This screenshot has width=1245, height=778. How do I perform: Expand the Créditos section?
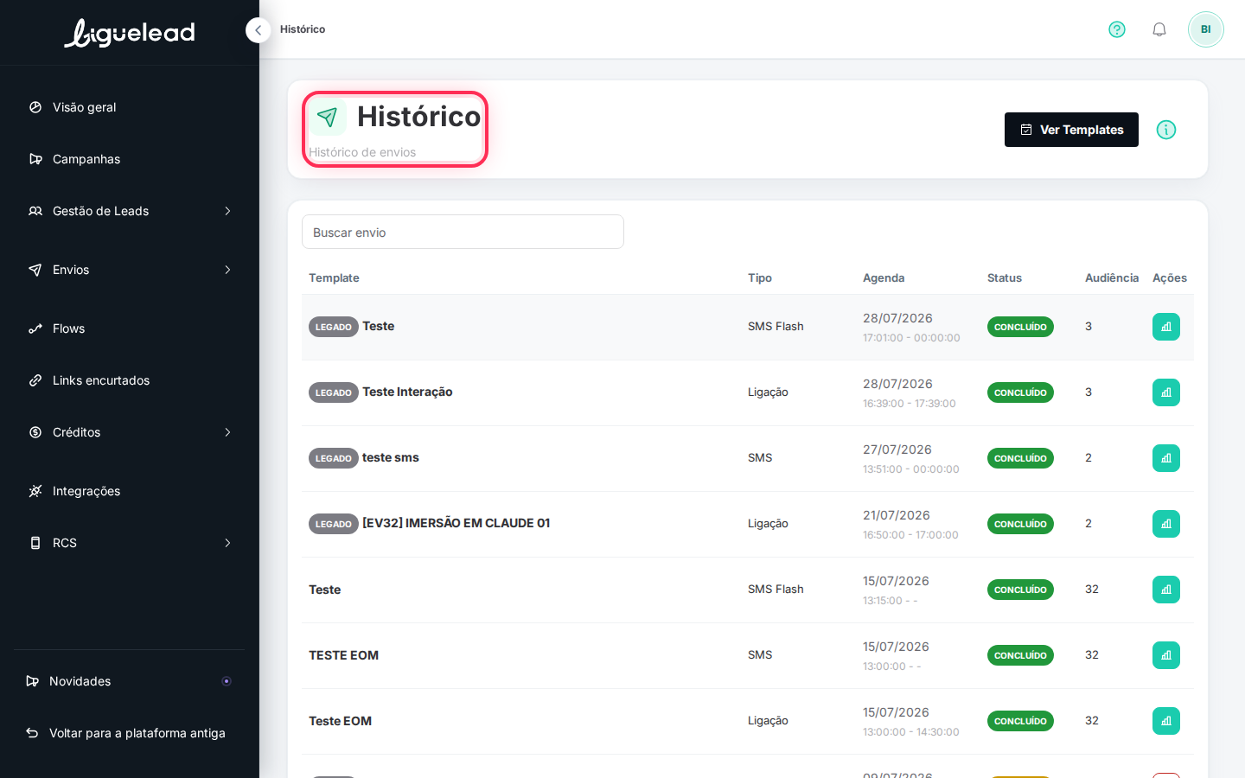coord(227,432)
